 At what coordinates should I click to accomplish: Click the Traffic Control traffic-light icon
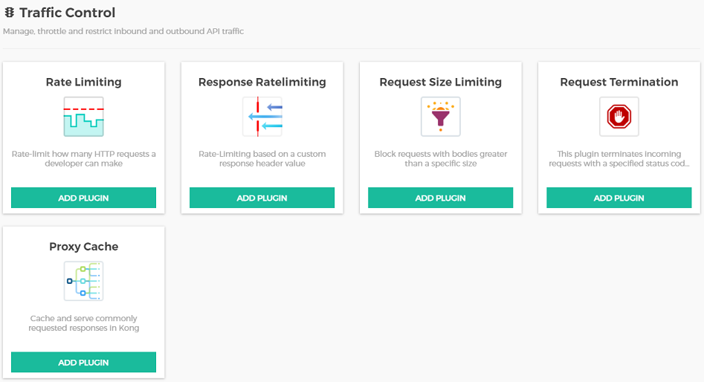10,13
